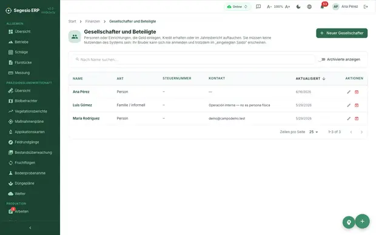
Task: Open the feedback chat icon
Action: click(258, 7)
